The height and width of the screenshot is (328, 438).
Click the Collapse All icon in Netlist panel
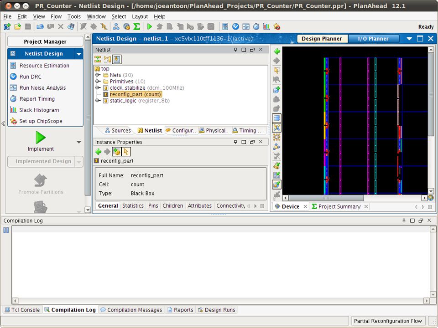tap(98, 59)
